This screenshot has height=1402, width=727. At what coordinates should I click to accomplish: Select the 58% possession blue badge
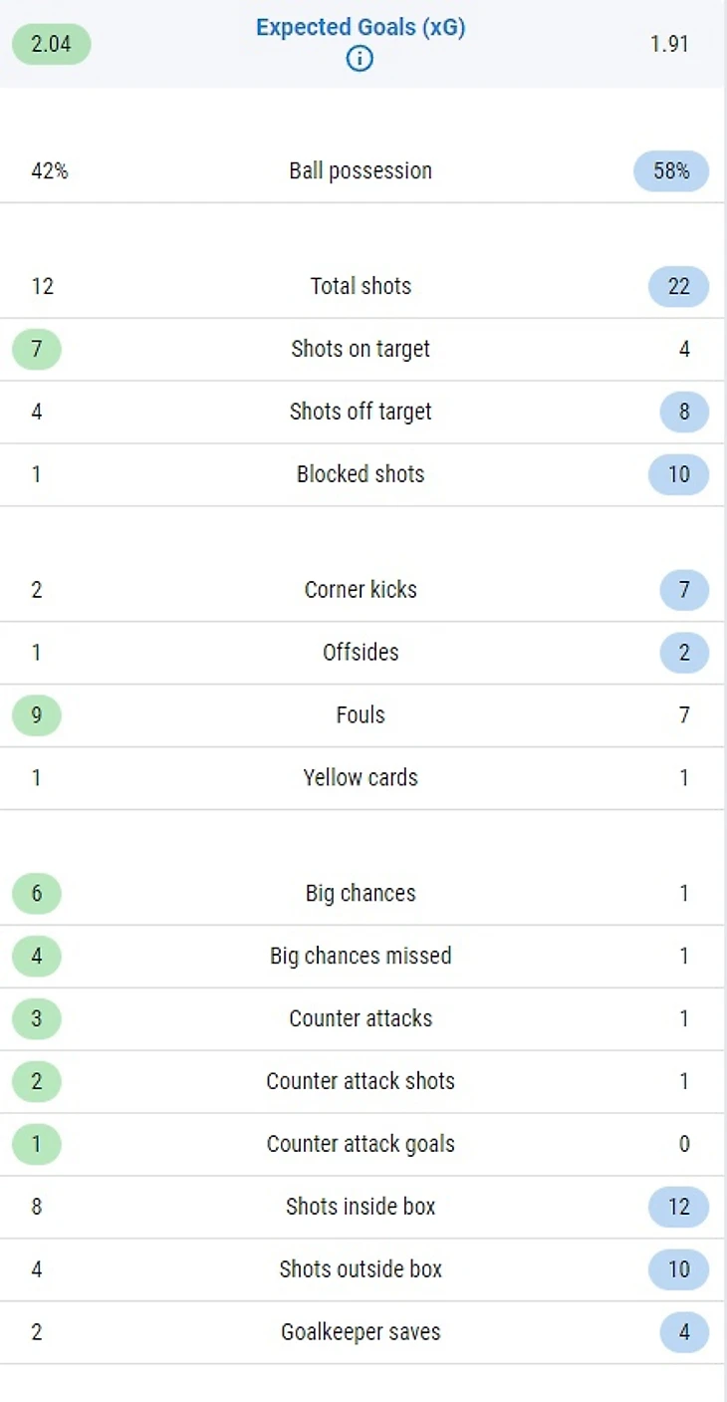671,171
